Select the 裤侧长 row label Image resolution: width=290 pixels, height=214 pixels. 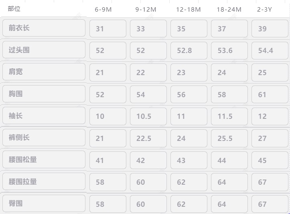pos(44,138)
